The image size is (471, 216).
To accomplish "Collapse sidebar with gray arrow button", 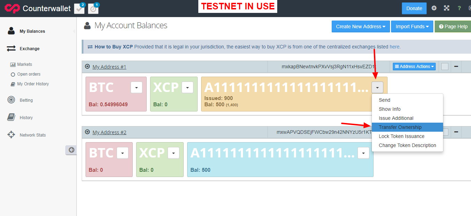I will pos(71,150).
